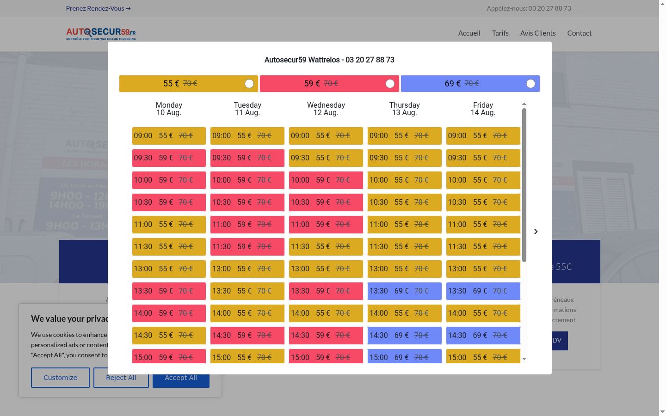The width and height of the screenshot is (666, 416).
Task: Reserve the Tuesday 13:30 slot
Action: [247, 291]
